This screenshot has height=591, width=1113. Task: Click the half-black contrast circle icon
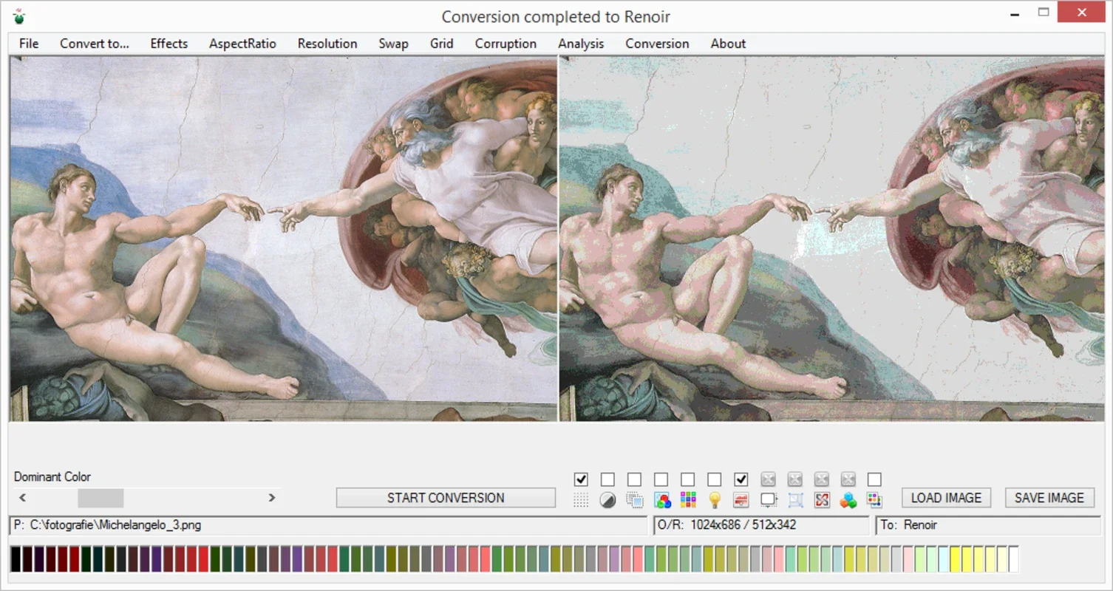click(607, 500)
